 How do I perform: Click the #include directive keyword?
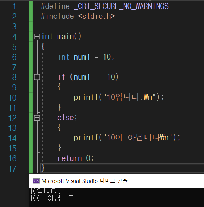(57, 16)
